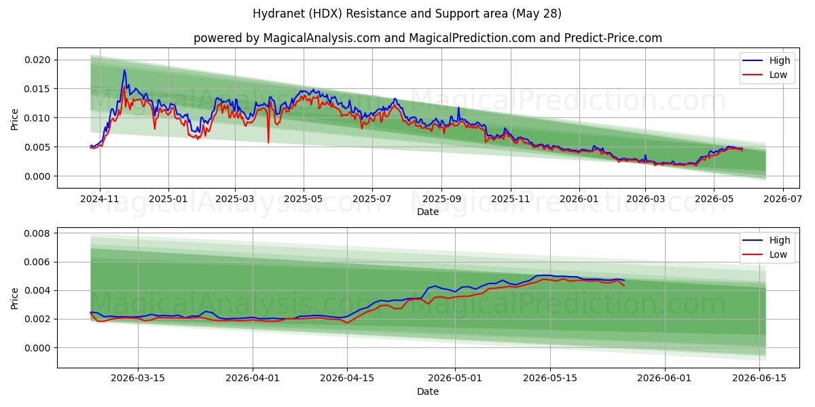Click the '2026-06-15' x-axis label
Screen dimensions: 815x407
coord(759,379)
